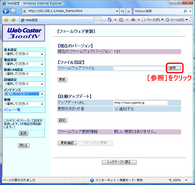Click the Refresh page icon
The width and height of the screenshot is (195, 185).
click(x=123, y=11)
